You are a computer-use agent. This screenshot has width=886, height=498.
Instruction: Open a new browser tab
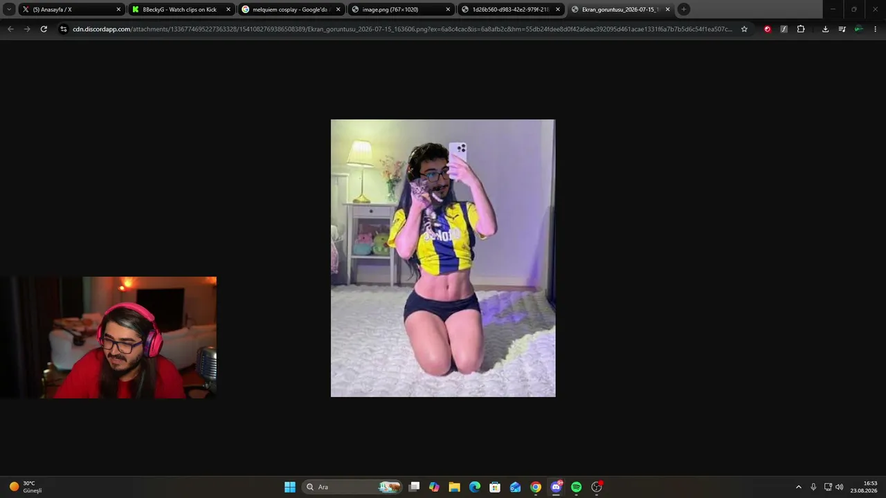684,10
